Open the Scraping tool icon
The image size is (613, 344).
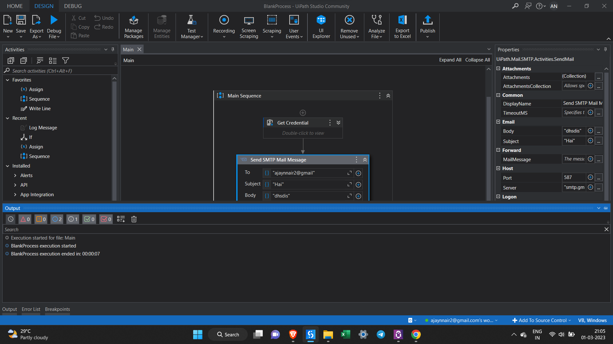(272, 20)
